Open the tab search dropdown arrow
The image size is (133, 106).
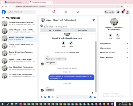pos(2,2)
